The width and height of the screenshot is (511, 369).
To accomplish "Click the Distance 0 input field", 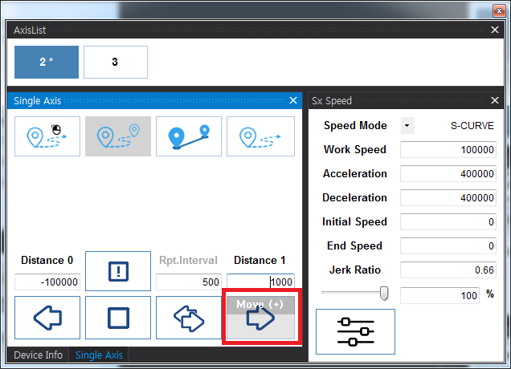I will 47,282.
